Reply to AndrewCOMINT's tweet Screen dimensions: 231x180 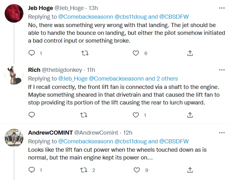pos(32,170)
